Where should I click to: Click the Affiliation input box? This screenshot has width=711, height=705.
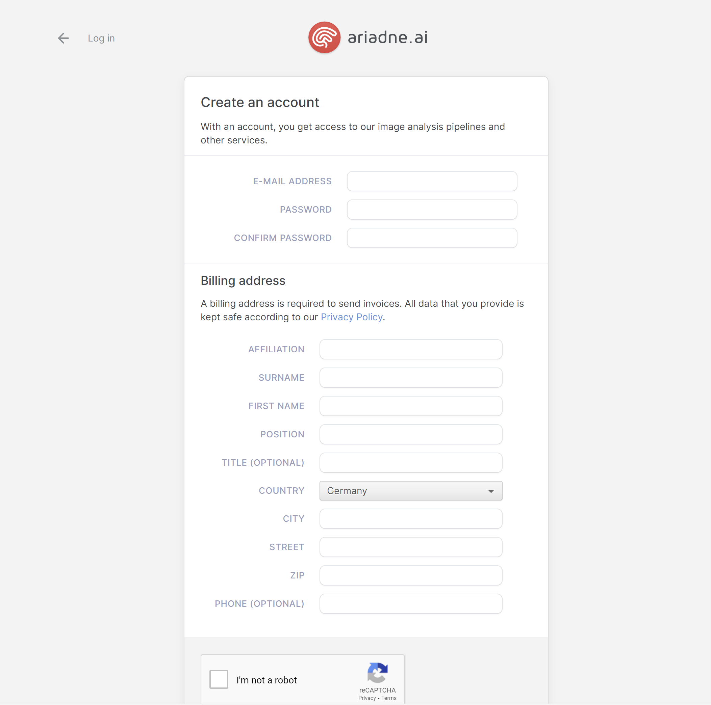click(411, 349)
